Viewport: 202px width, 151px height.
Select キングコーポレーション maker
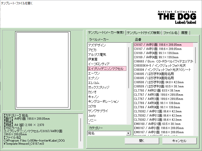pos(107,101)
